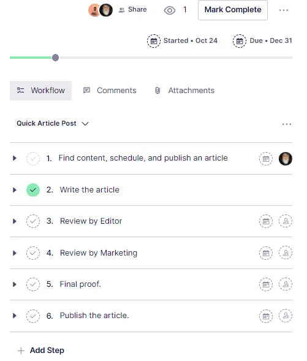Open due date for step 1 Find content

(x=266, y=159)
